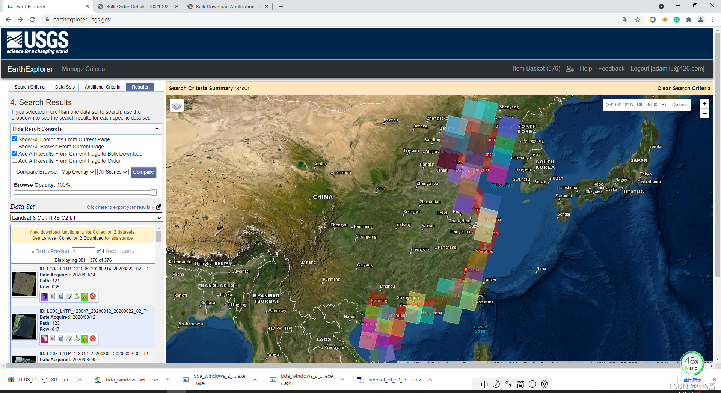
Task: Zoom out on the map
Action: pos(704,114)
